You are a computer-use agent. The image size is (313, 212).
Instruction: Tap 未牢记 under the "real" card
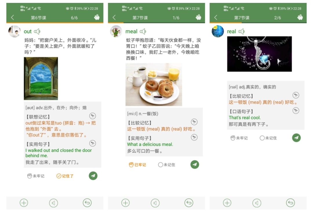pos(239,138)
